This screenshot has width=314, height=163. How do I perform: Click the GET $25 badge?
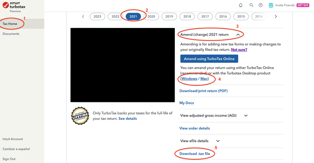(303, 5)
